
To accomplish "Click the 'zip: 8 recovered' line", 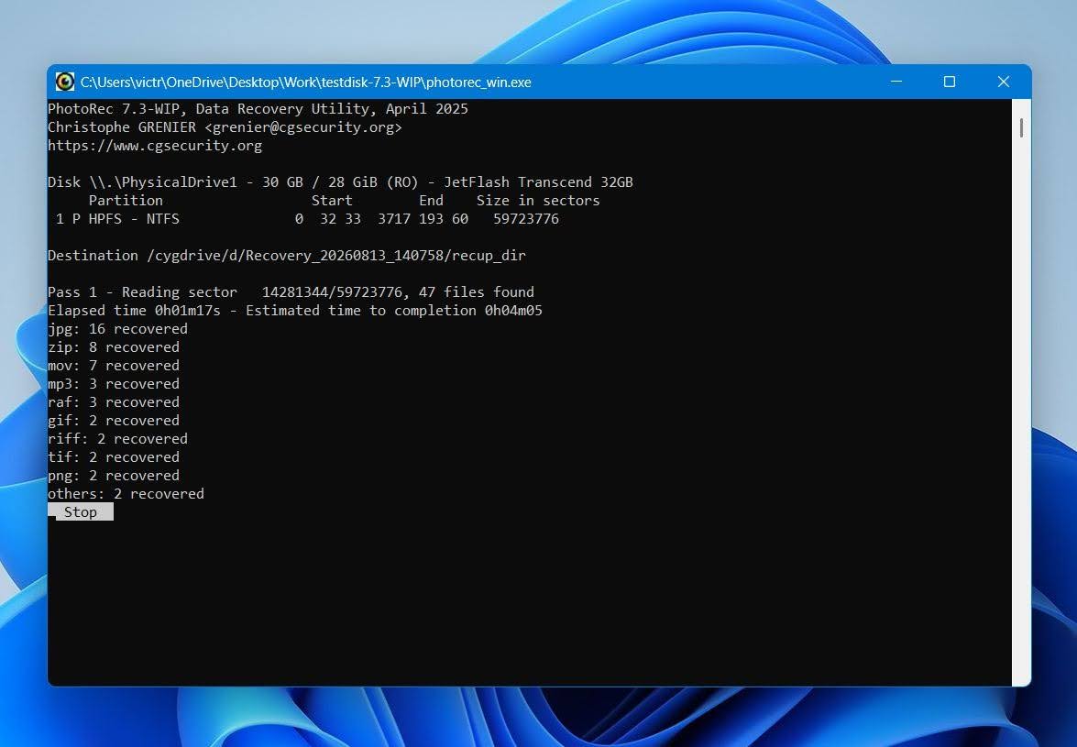I will point(114,346).
